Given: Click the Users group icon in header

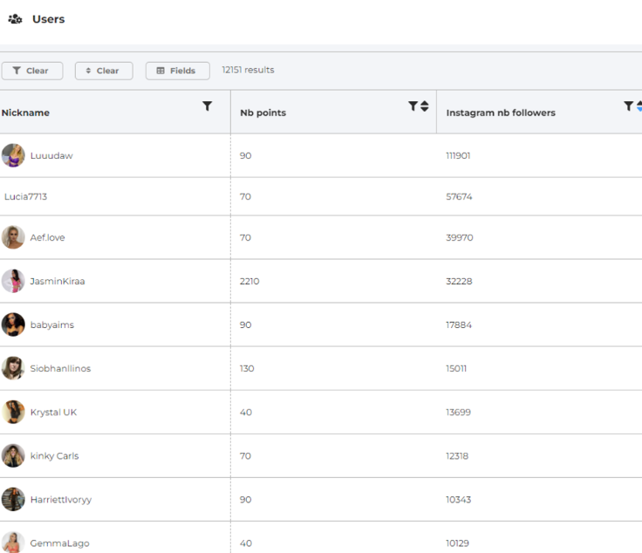Looking at the screenshot, I should click(15, 19).
